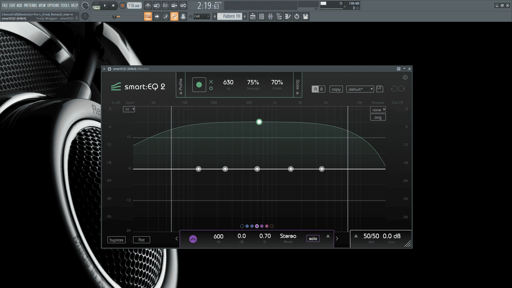Click the stamp-shaped icon in toolbar

(183, 17)
